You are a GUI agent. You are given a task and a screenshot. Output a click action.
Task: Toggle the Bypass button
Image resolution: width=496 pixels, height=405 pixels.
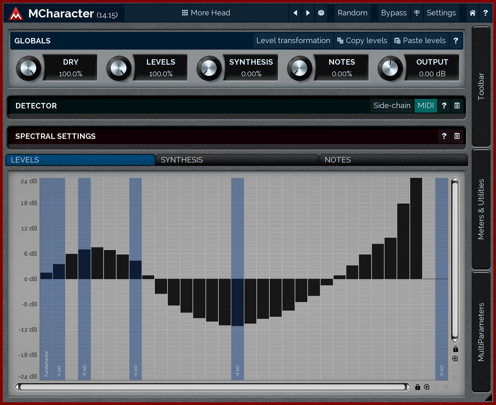(x=393, y=13)
